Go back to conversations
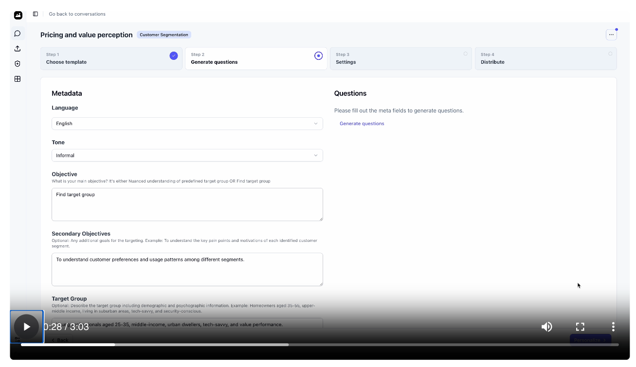Screen dimensions: 636x367 (x=77, y=14)
